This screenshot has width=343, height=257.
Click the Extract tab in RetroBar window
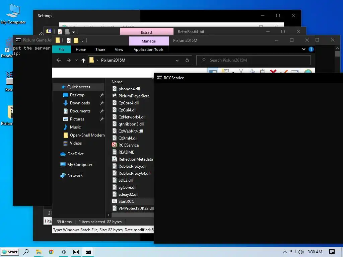(x=147, y=32)
